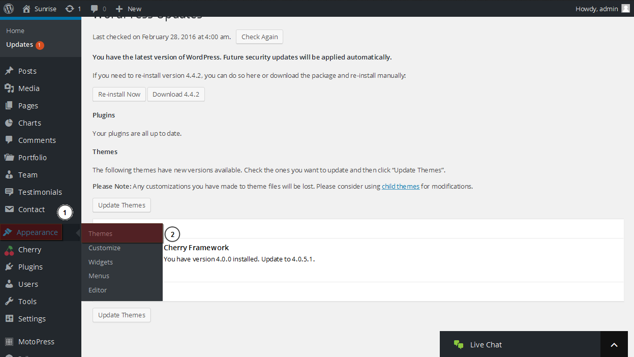This screenshot has width=634, height=357.
Task: Choose Widgets from the Appearance submenu
Action: (x=101, y=262)
